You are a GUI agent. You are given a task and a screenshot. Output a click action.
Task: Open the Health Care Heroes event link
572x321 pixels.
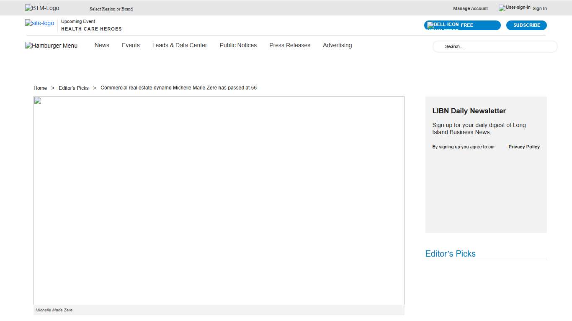coord(91,29)
